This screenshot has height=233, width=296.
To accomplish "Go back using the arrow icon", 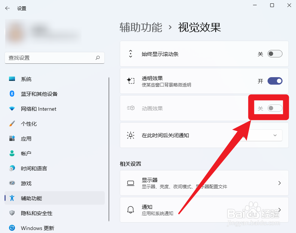I will pos(7,8).
